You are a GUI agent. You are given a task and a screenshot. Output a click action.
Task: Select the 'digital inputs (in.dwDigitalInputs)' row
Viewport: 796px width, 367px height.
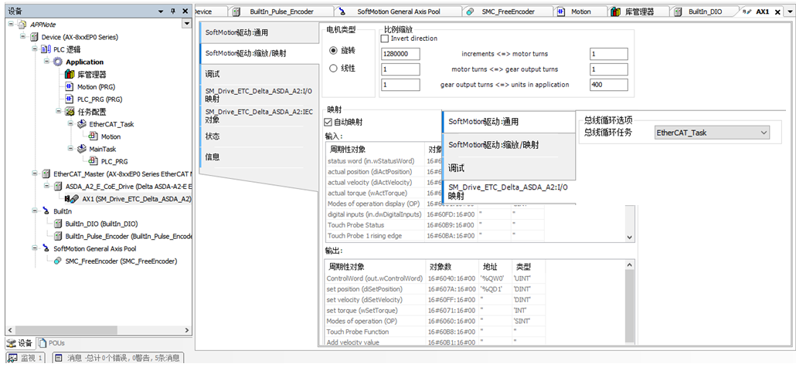[x=434, y=214]
